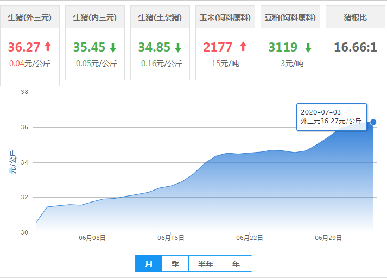Image resolution: width=387 pixels, height=278 pixels.
Task: Click the 2020-07-03 tooltip box
Action: coord(332,117)
